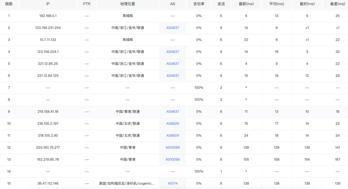348x189 pixels.
Task: Select IP address 192.168.0.1
Action: [x=48, y=16]
